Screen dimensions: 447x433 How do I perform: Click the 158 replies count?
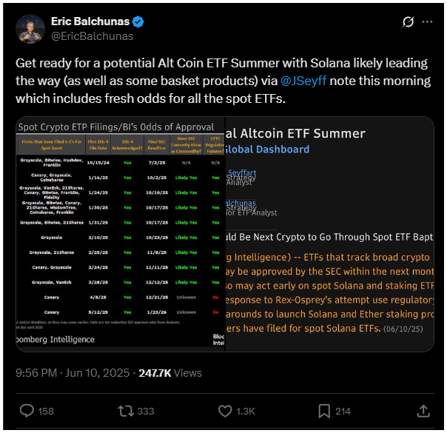[46, 412]
